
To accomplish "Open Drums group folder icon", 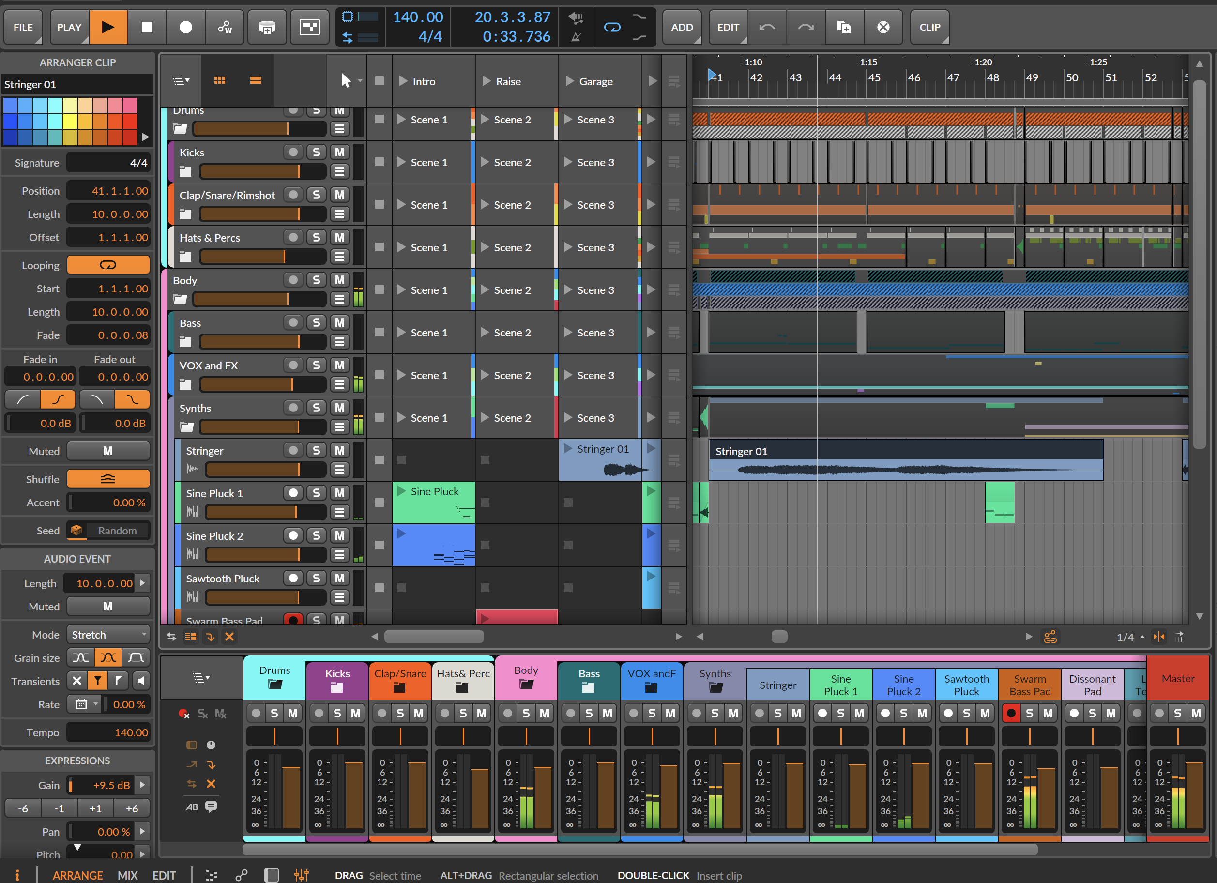I will (180, 129).
